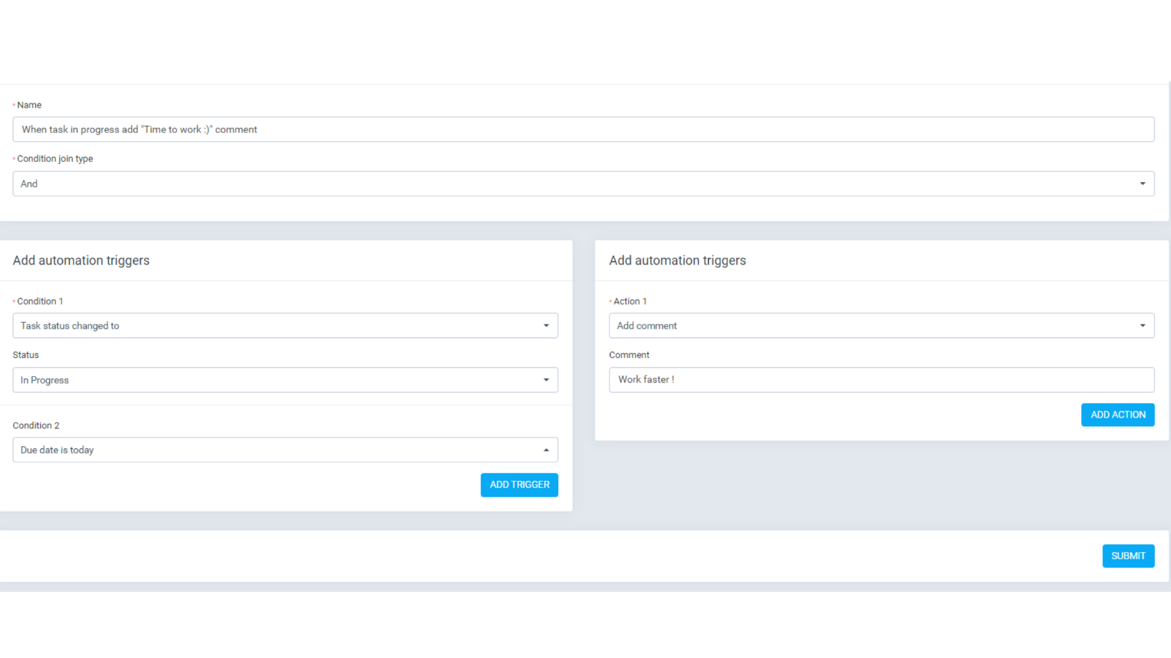Click the ADD TRIGGER button
The height and width of the screenshot is (658, 1171).
(x=519, y=484)
